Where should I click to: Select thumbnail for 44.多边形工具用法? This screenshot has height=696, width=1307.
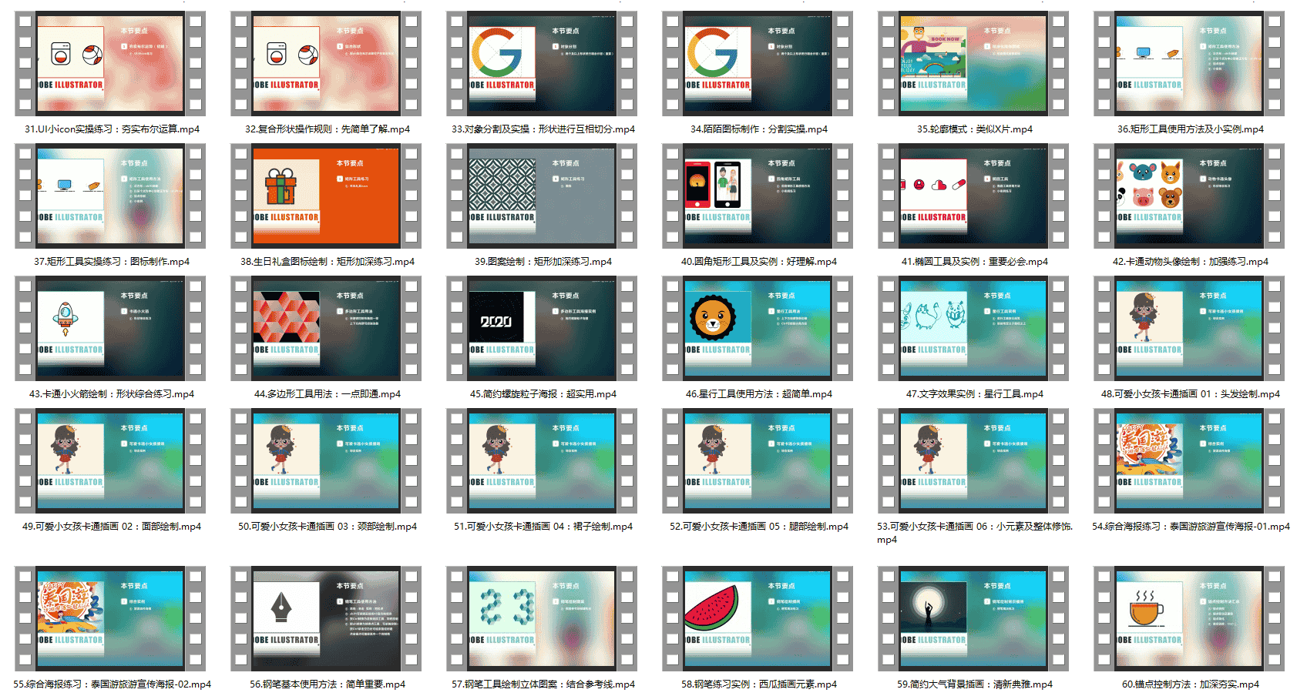click(326, 329)
